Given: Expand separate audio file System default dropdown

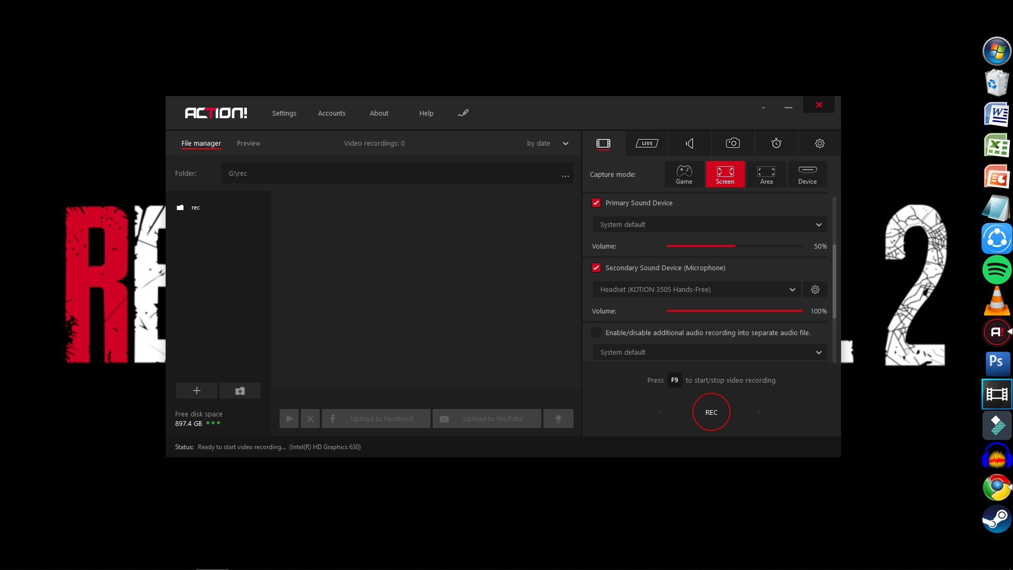Looking at the screenshot, I should pos(710,352).
